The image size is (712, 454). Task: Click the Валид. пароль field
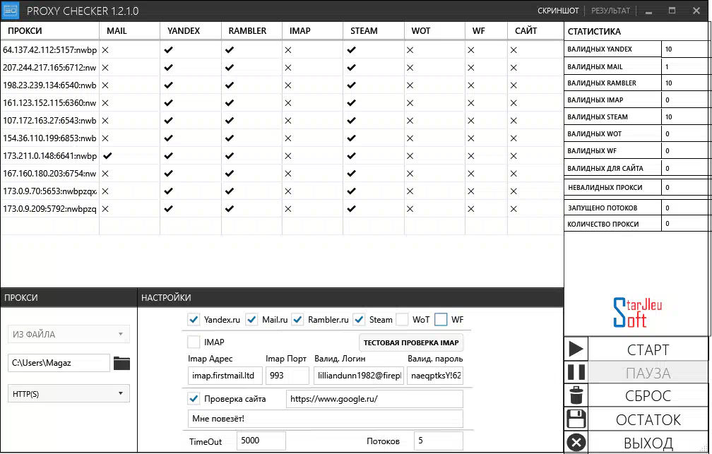[435, 376]
